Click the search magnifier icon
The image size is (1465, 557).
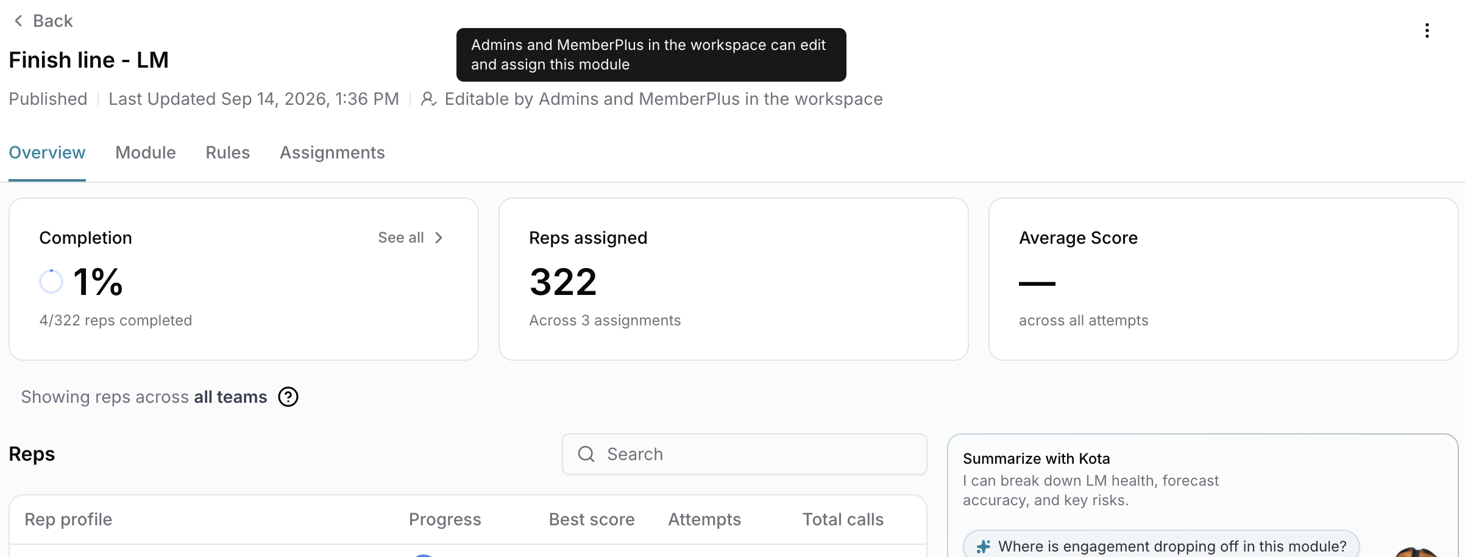coord(586,454)
